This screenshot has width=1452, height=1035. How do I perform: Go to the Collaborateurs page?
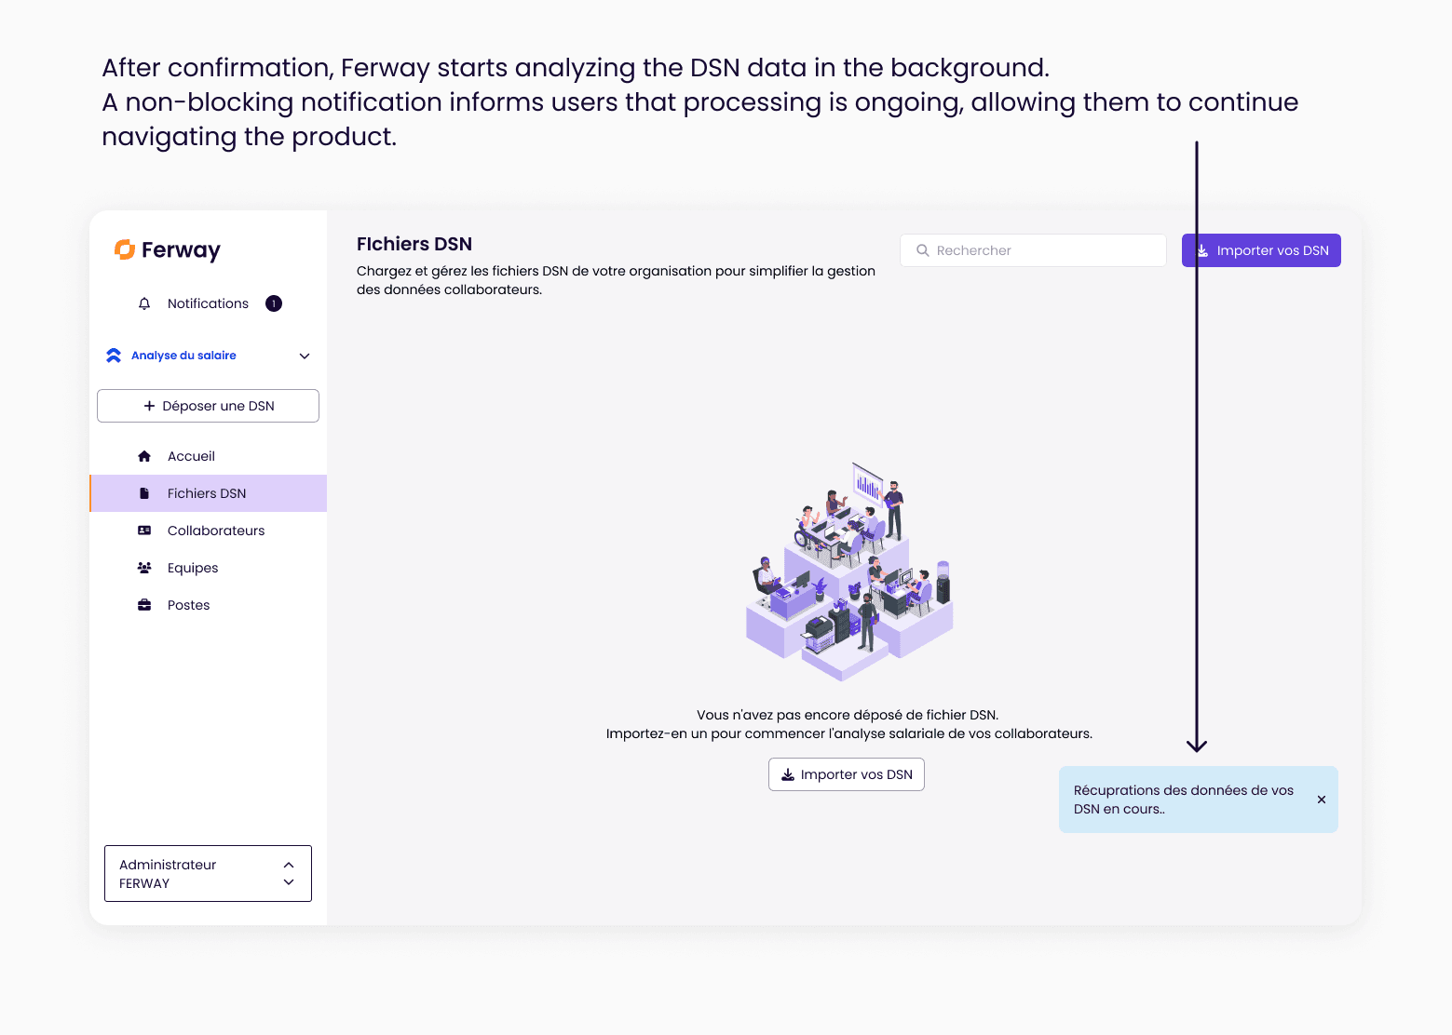pyautogui.click(x=209, y=531)
